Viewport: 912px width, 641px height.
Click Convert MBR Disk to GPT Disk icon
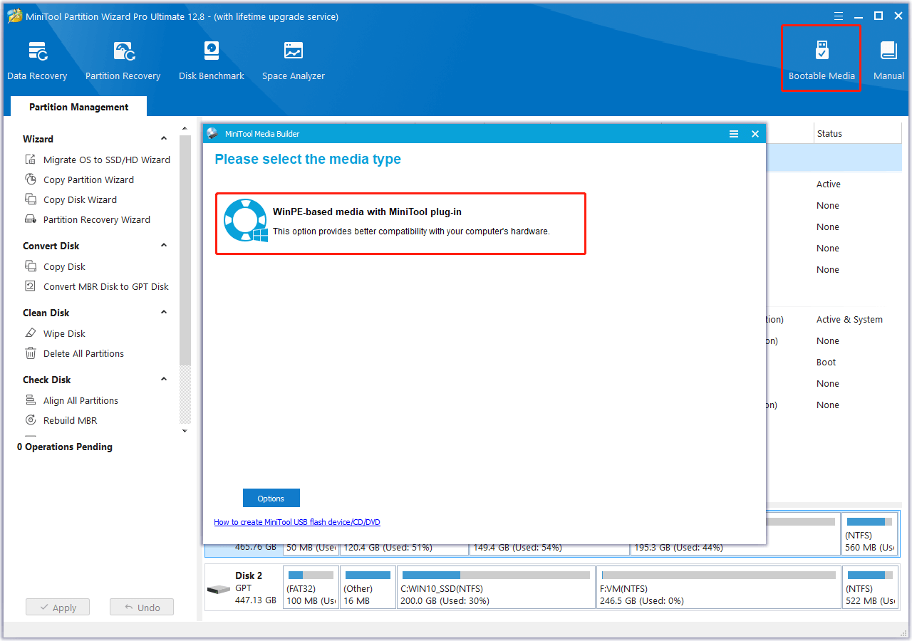(31, 286)
